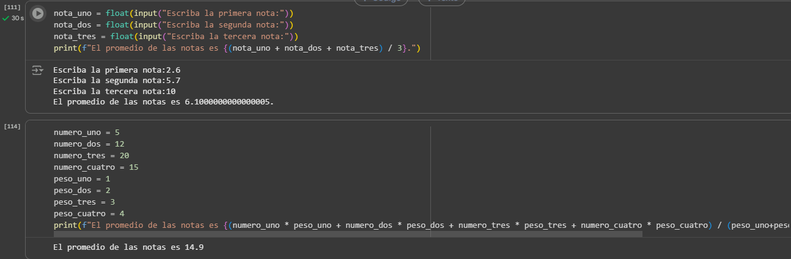Click output line 'Escriba la tercera nota:10'
Screen dimensions: 791x259
(x=114, y=90)
